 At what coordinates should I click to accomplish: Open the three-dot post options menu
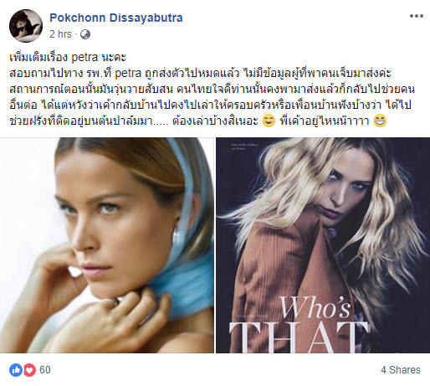(x=416, y=16)
